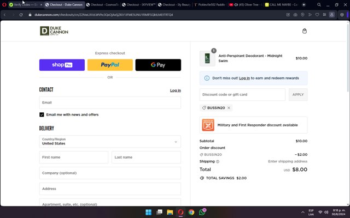350x218 pixels.
Task: Click the Duke Cannon logo
Action: [x=54, y=31]
